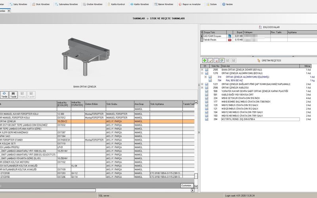Click the icon of stock 2585 recipe row
The image size is (317, 198).
206,70
